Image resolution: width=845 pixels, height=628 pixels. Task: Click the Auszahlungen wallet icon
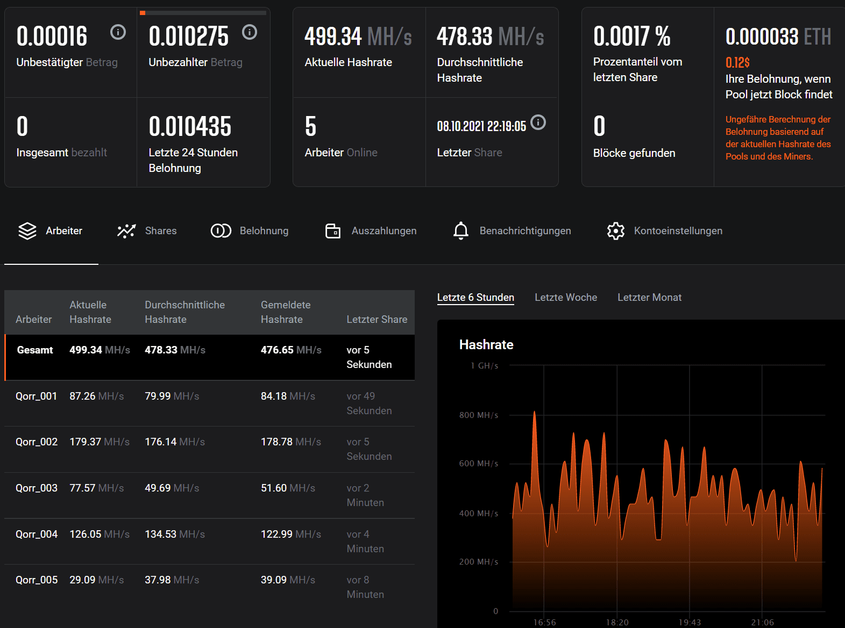333,231
